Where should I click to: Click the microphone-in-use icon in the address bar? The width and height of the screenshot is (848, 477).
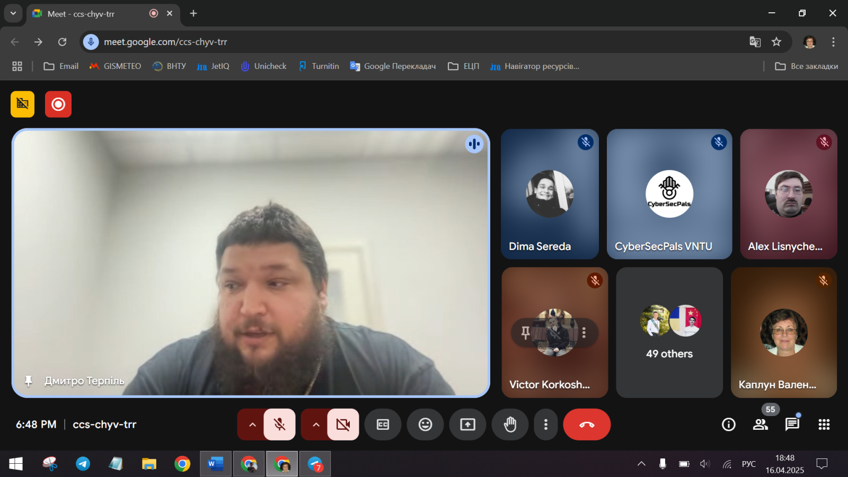pyautogui.click(x=91, y=42)
